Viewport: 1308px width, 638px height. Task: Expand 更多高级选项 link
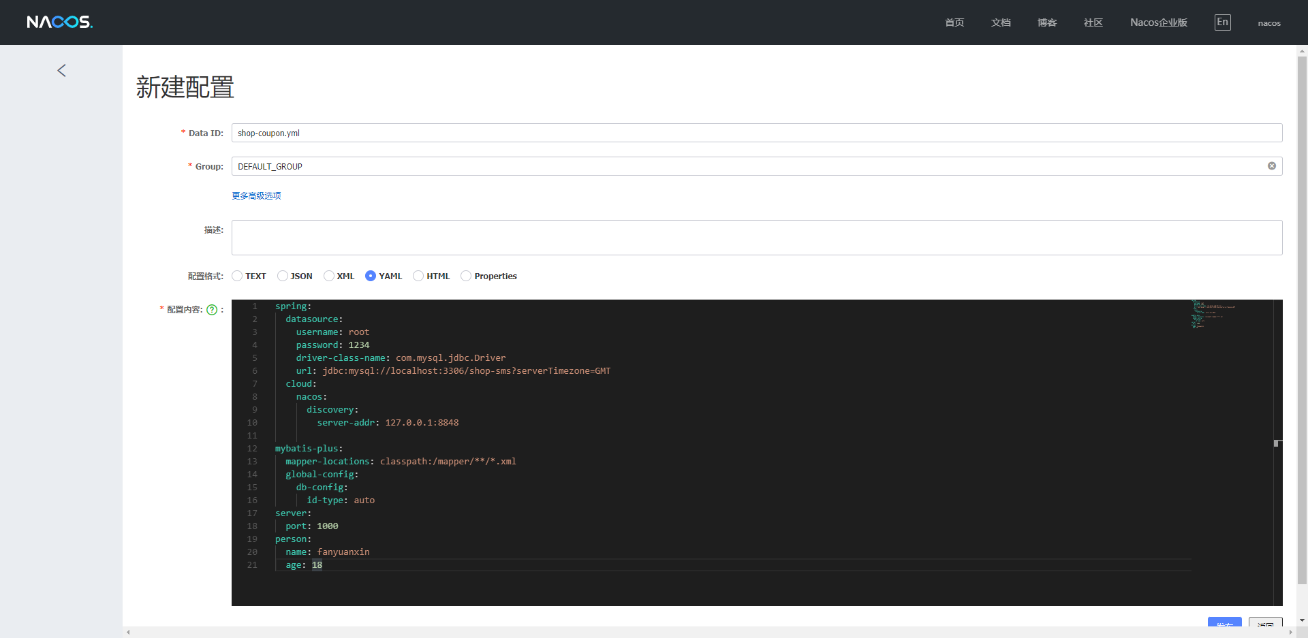point(256,196)
